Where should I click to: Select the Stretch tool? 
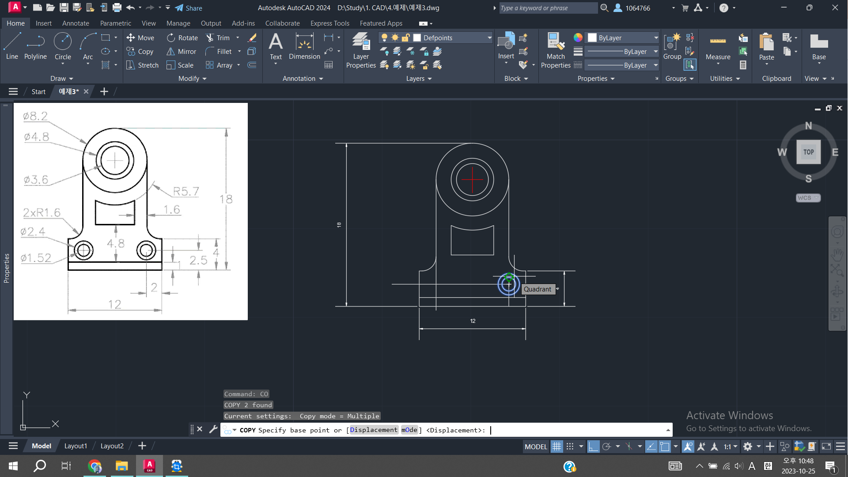143,65
